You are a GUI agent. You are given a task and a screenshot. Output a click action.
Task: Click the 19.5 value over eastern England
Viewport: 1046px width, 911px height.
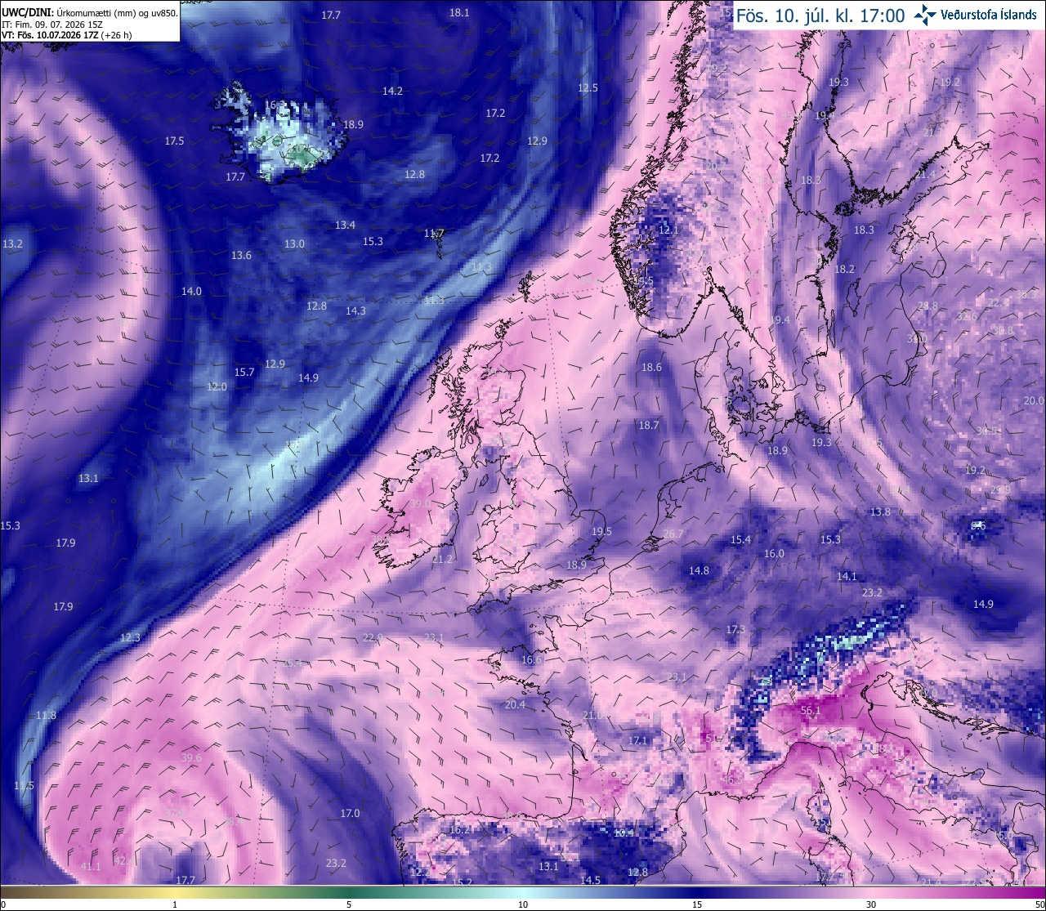tap(601, 531)
